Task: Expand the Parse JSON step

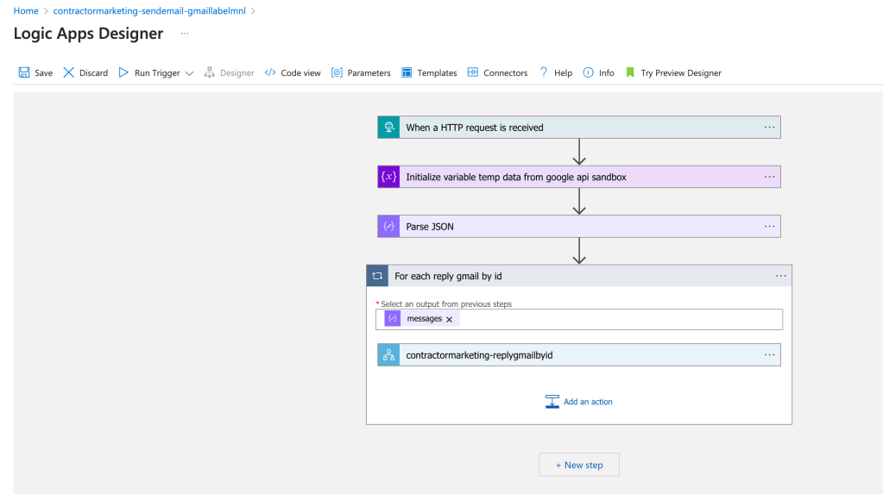Action: tap(579, 226)
